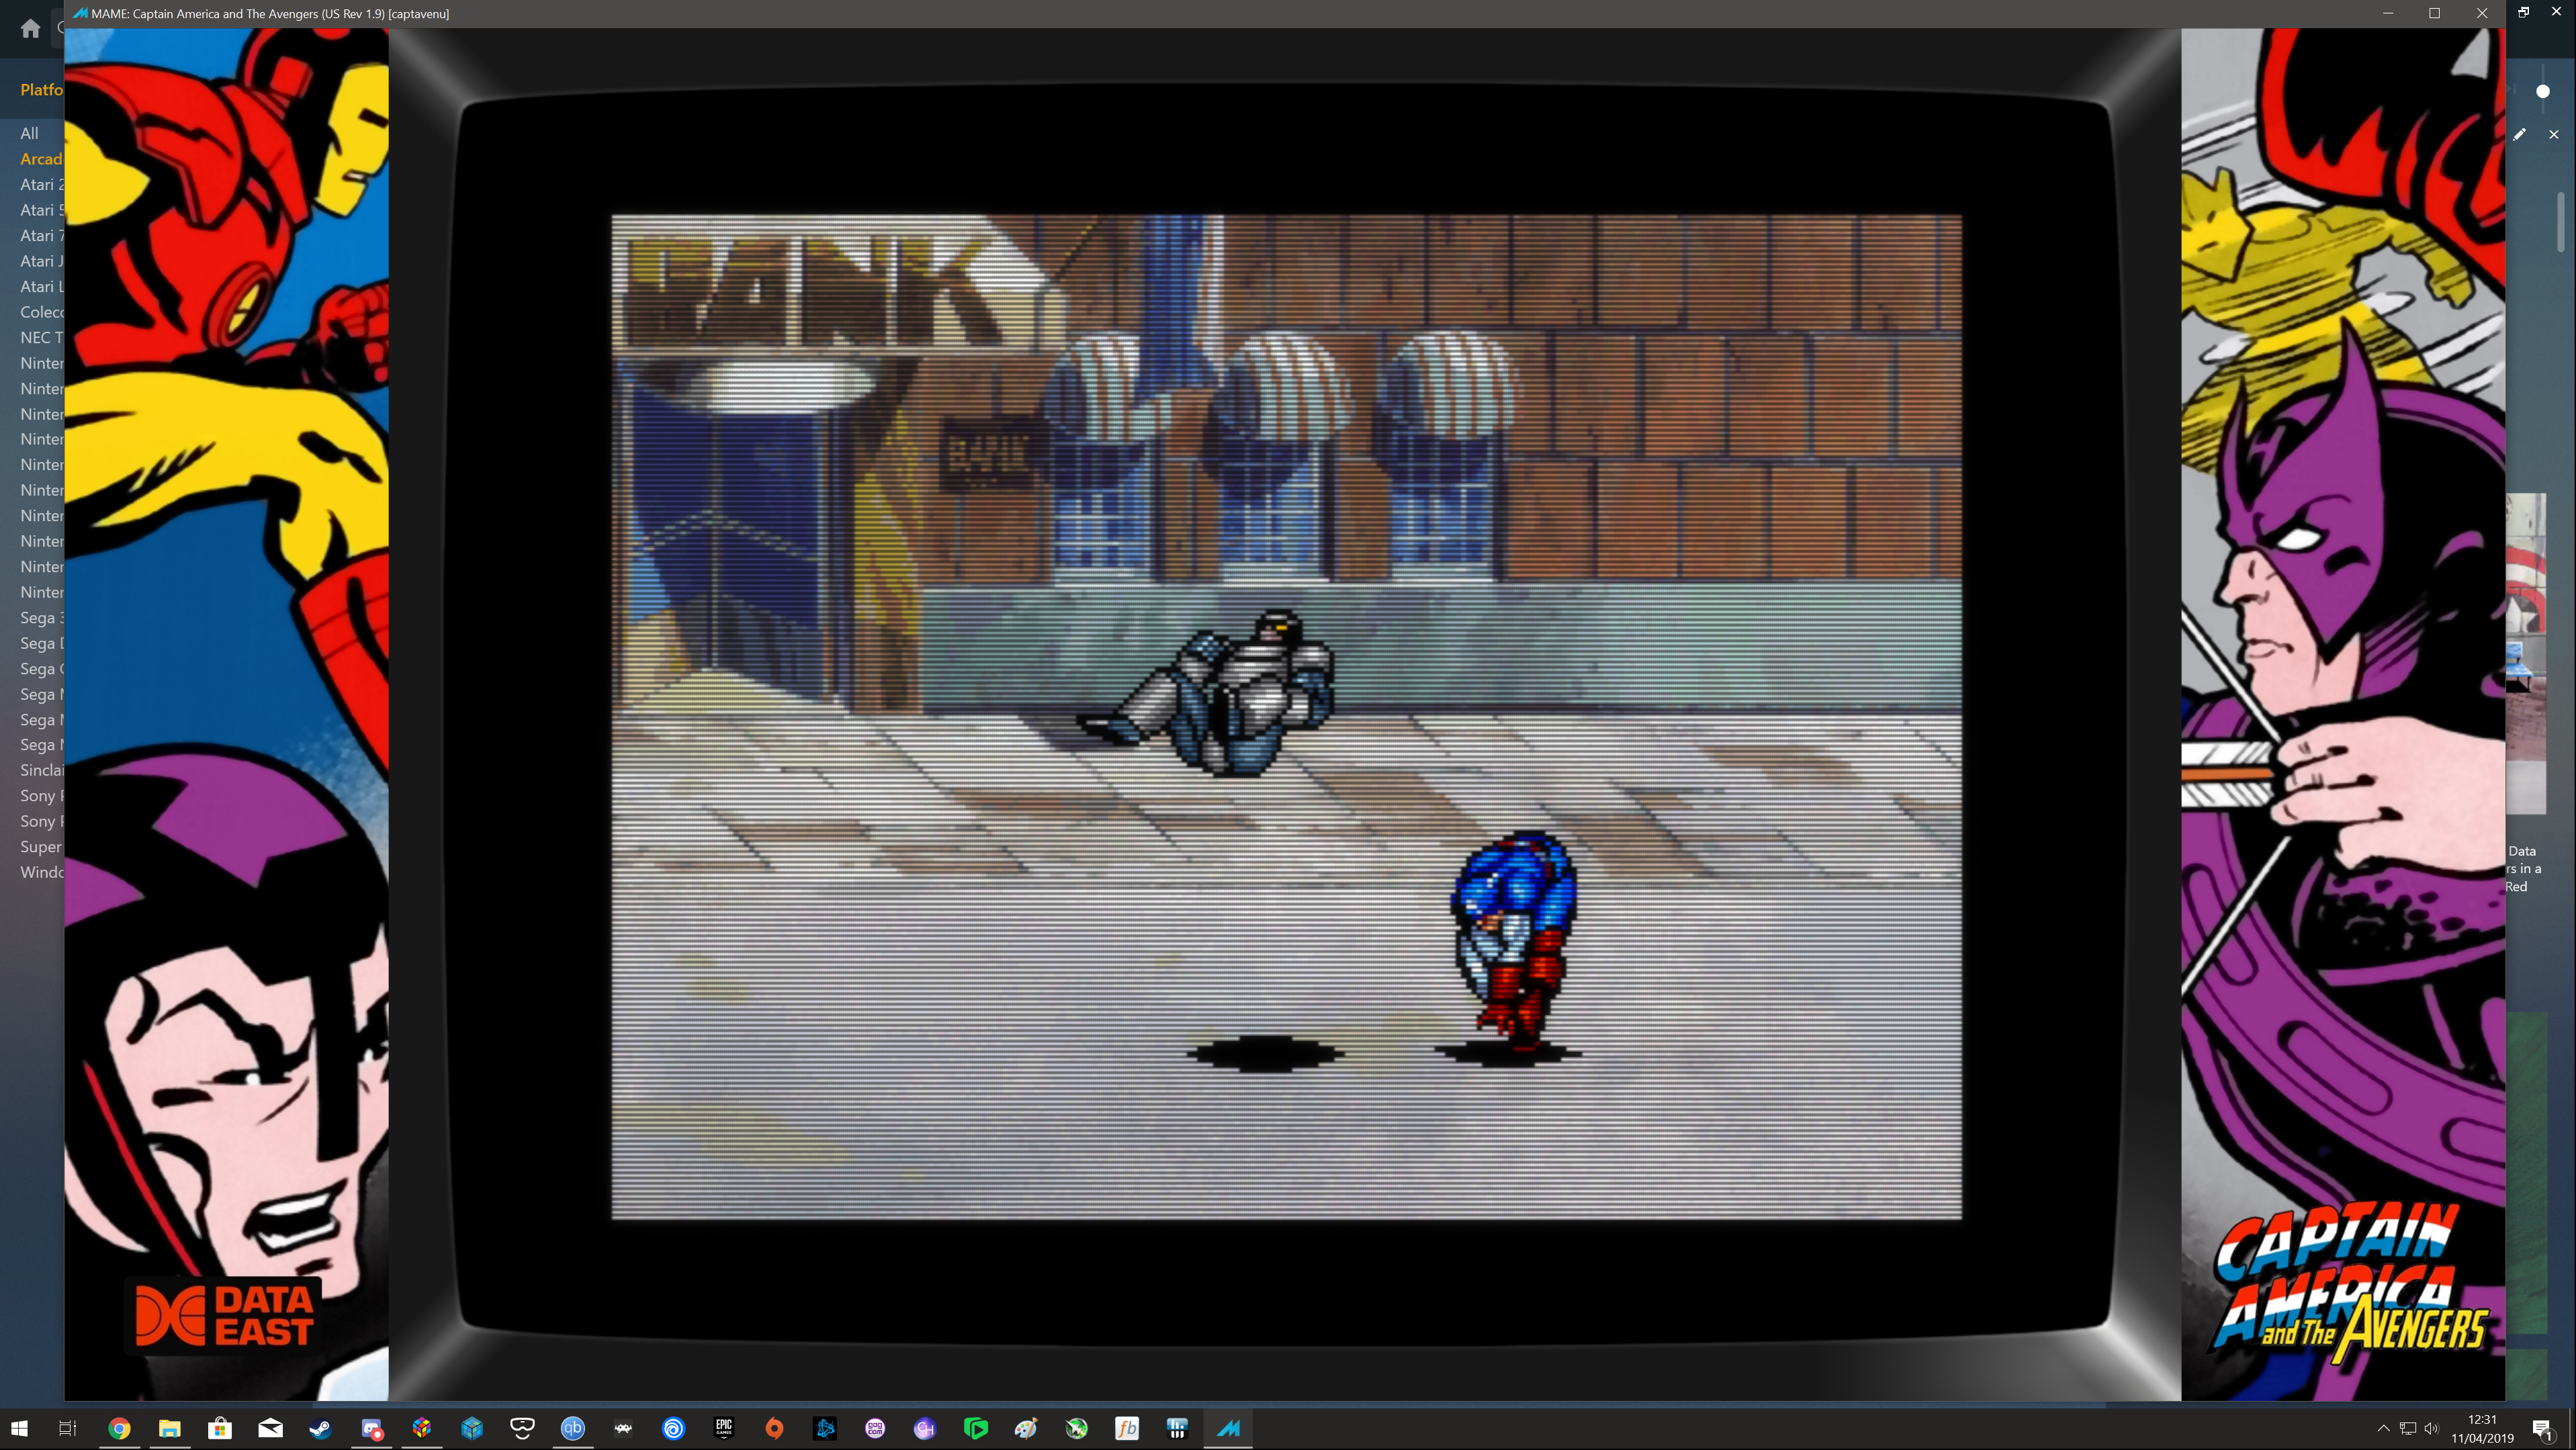The height and width of the screenshot is (1450, 2576).
Task: Open the LaunchBox home icon
Action: 30,28
